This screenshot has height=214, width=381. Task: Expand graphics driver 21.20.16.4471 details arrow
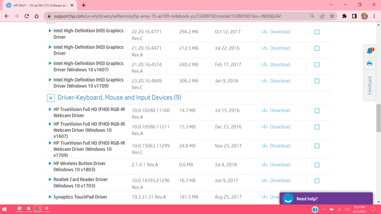pos(50,47)
